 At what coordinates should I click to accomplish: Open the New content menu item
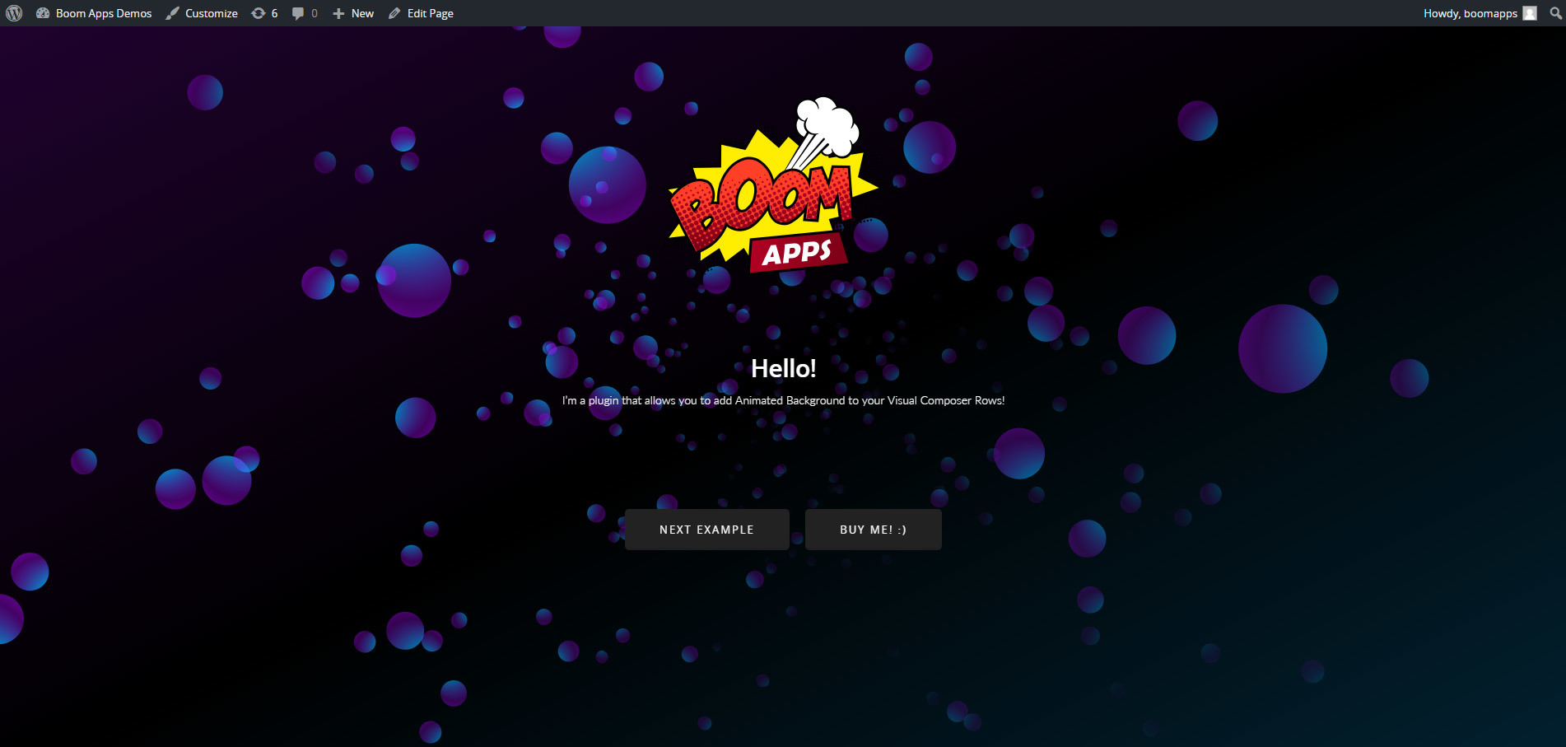coord(361,12)
